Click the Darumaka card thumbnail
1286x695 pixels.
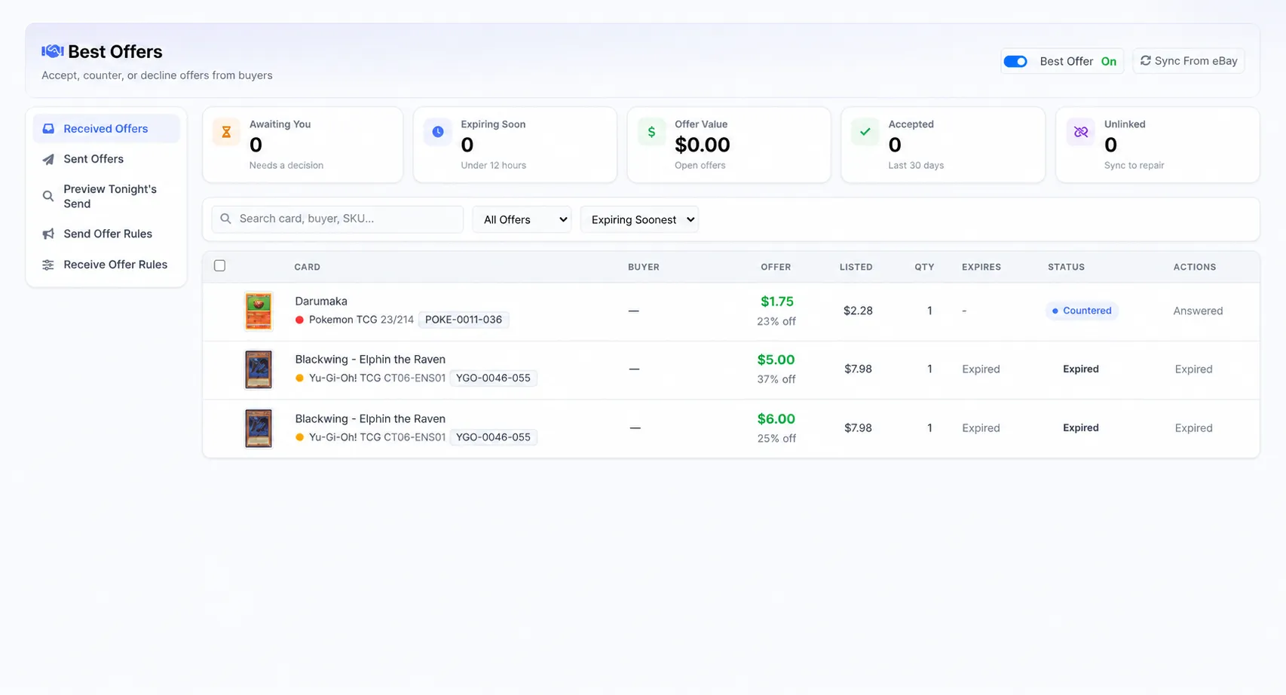pyautogui.click(x=259, y=311)
